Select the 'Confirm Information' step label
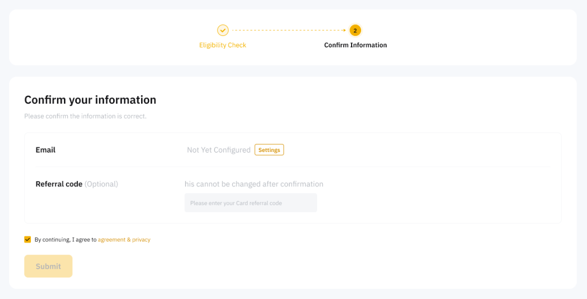Screen dimensions: 587x299 (355, 45)
